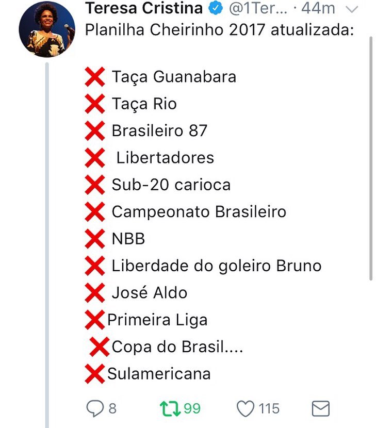Click the red X next to NBB

click(x=95, y=239)
